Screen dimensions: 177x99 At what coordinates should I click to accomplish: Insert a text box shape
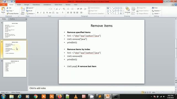point(108,8)
